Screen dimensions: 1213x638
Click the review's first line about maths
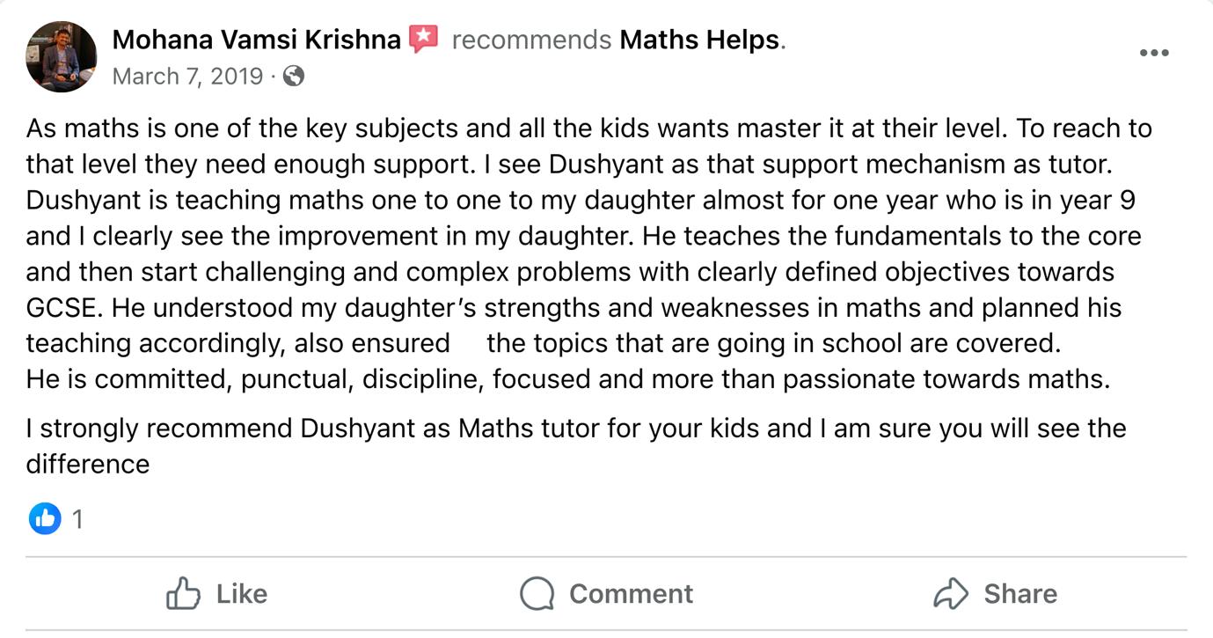pos(588,128)
